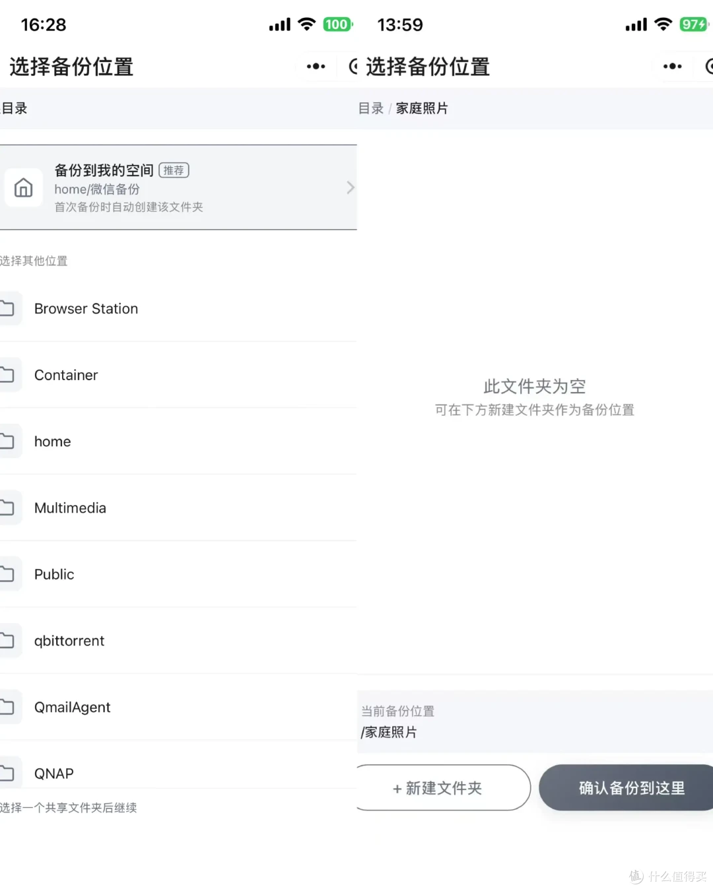Viewport: 713px width, 891px height.
Task: Click the 首次备份时自动创建该文件夹 note
Action: pos(129,207)
